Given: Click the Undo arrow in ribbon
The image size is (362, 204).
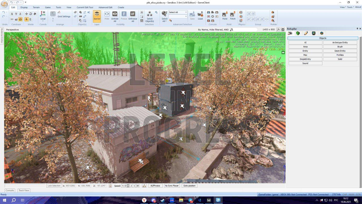Looking at the screenshot, I should pos(4,12).
